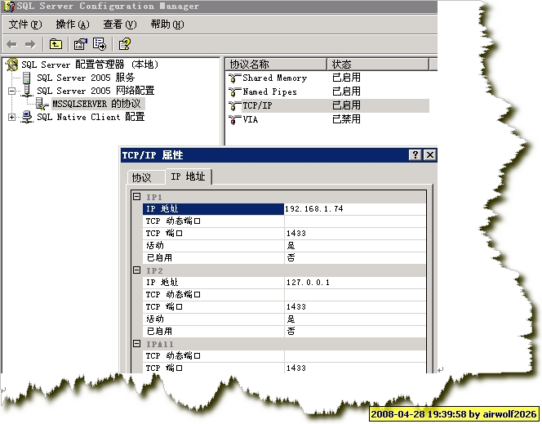The width and height of the screenshot is (542, 424).
Task: Select SQL Server 配置管理器 (本地) root
Action: coord(90,65)
